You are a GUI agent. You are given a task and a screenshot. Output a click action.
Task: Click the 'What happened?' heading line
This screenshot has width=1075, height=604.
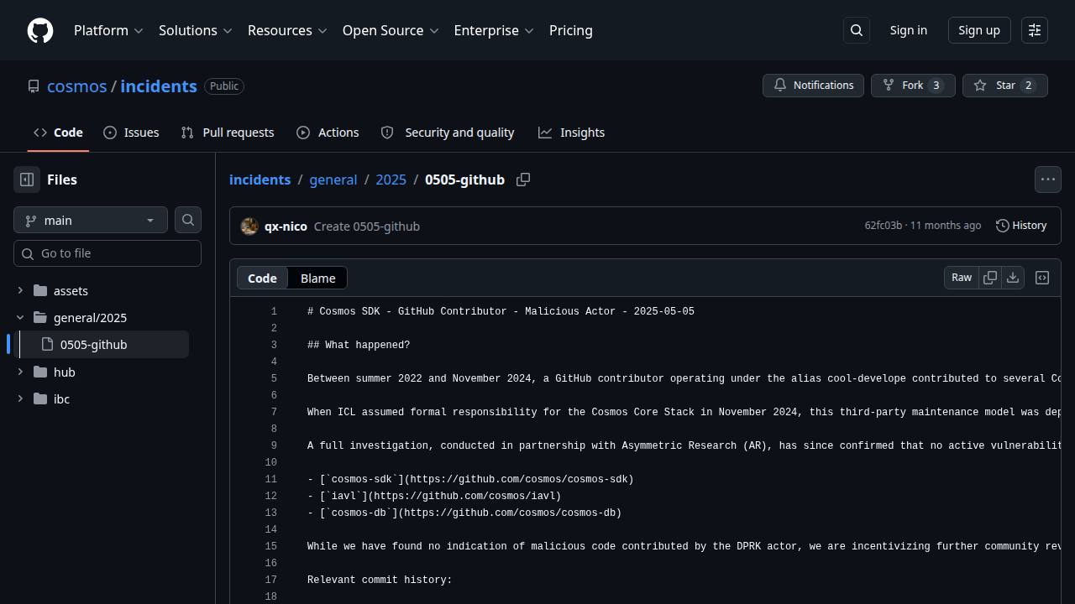click(359, 345)
